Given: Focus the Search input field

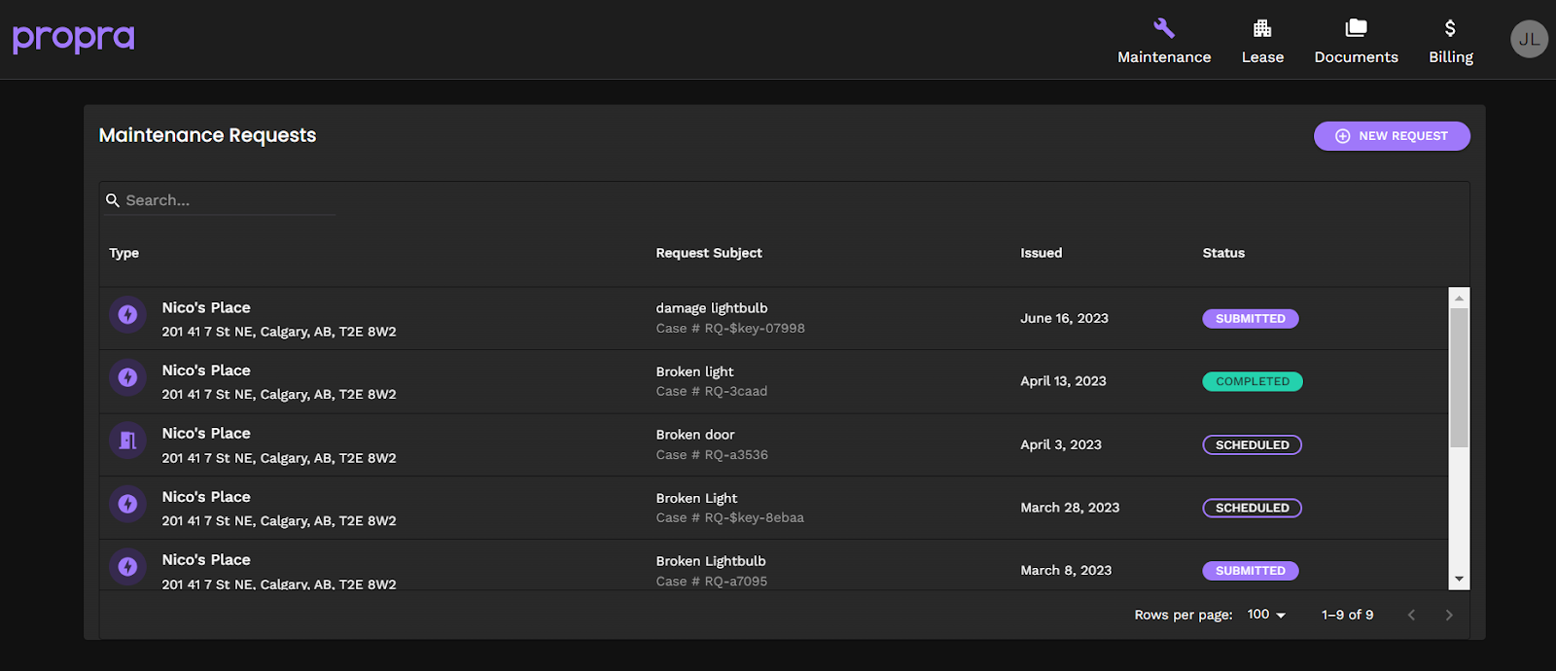Looking at the screenshot, I should coord(230,200).
